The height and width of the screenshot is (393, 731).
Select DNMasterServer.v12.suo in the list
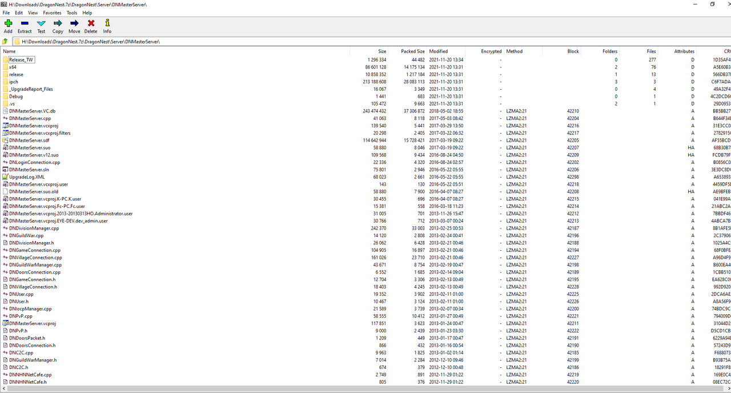coord(34,155)
